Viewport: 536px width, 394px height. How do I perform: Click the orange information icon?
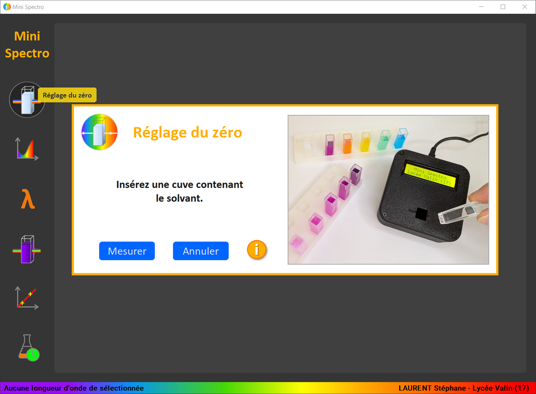[x=257, y=249]
